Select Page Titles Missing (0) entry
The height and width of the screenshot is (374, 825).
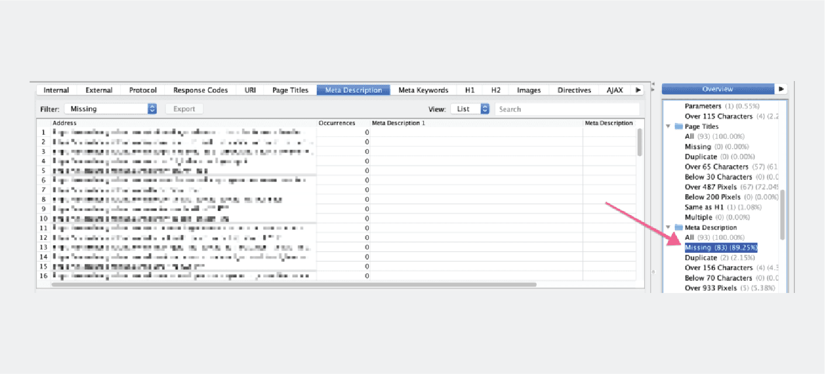pos(717,146)
